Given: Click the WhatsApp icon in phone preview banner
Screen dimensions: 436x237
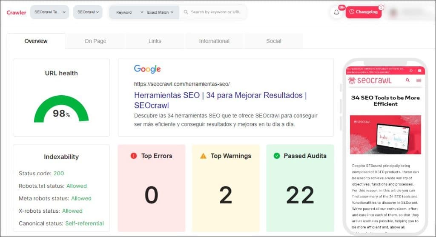Looking at the screenshot, I should click(x=411, y=71).
